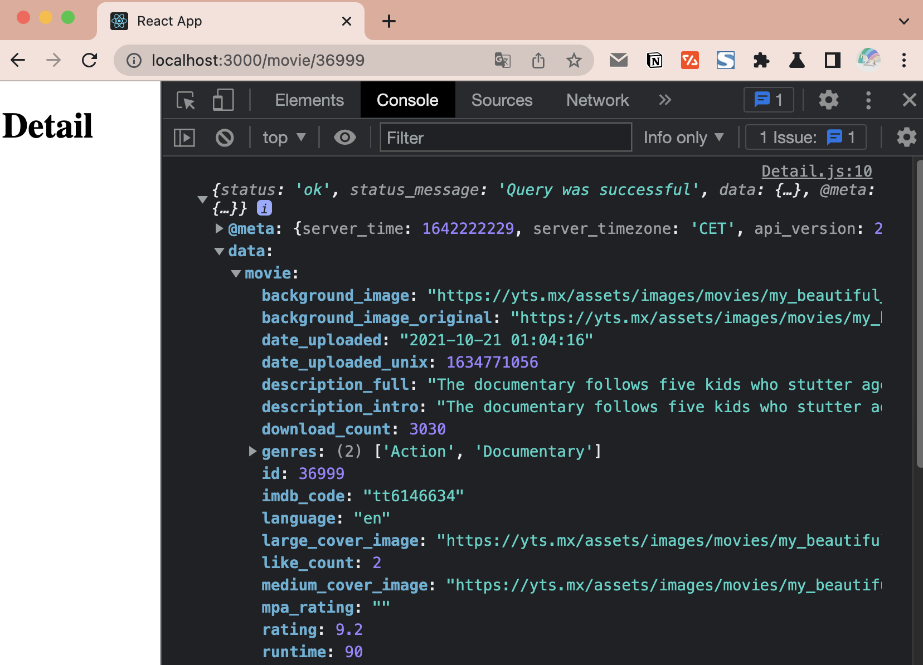Toggle the browser side panel
This screenshot has width=923, height=665.
(x=833, y=60)
